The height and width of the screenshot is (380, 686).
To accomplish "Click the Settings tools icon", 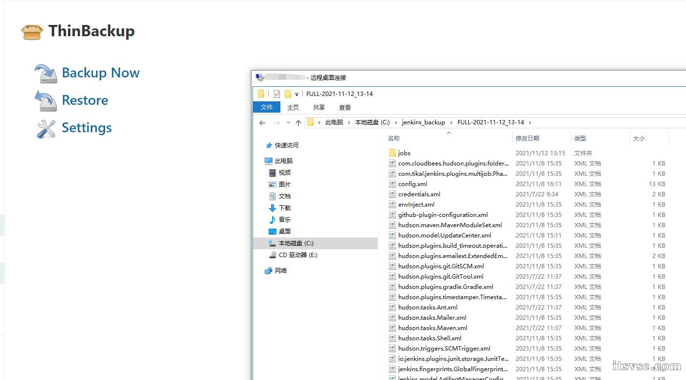I will [46, 129].
